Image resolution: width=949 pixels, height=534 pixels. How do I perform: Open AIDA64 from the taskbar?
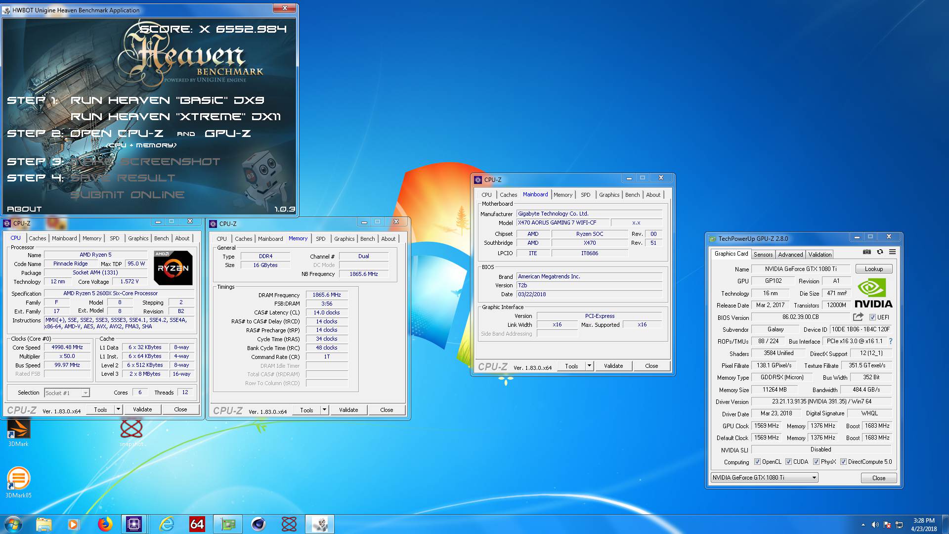tap(197, 524)
